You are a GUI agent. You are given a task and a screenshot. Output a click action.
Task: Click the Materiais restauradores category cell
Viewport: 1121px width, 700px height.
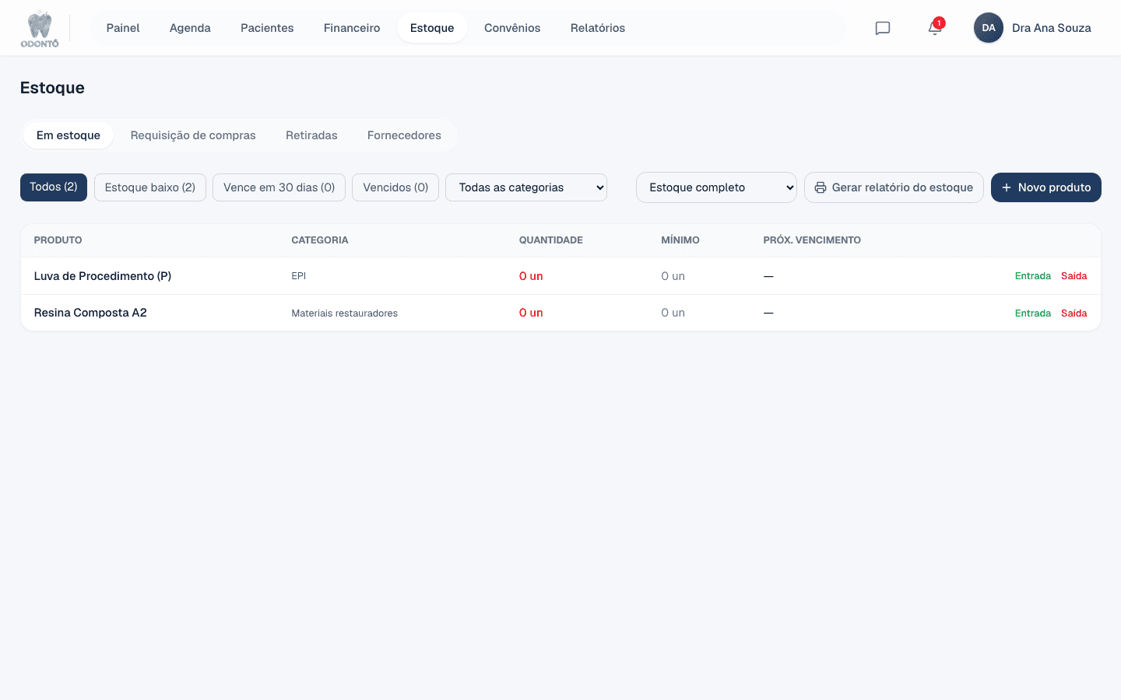click(345, 313)
